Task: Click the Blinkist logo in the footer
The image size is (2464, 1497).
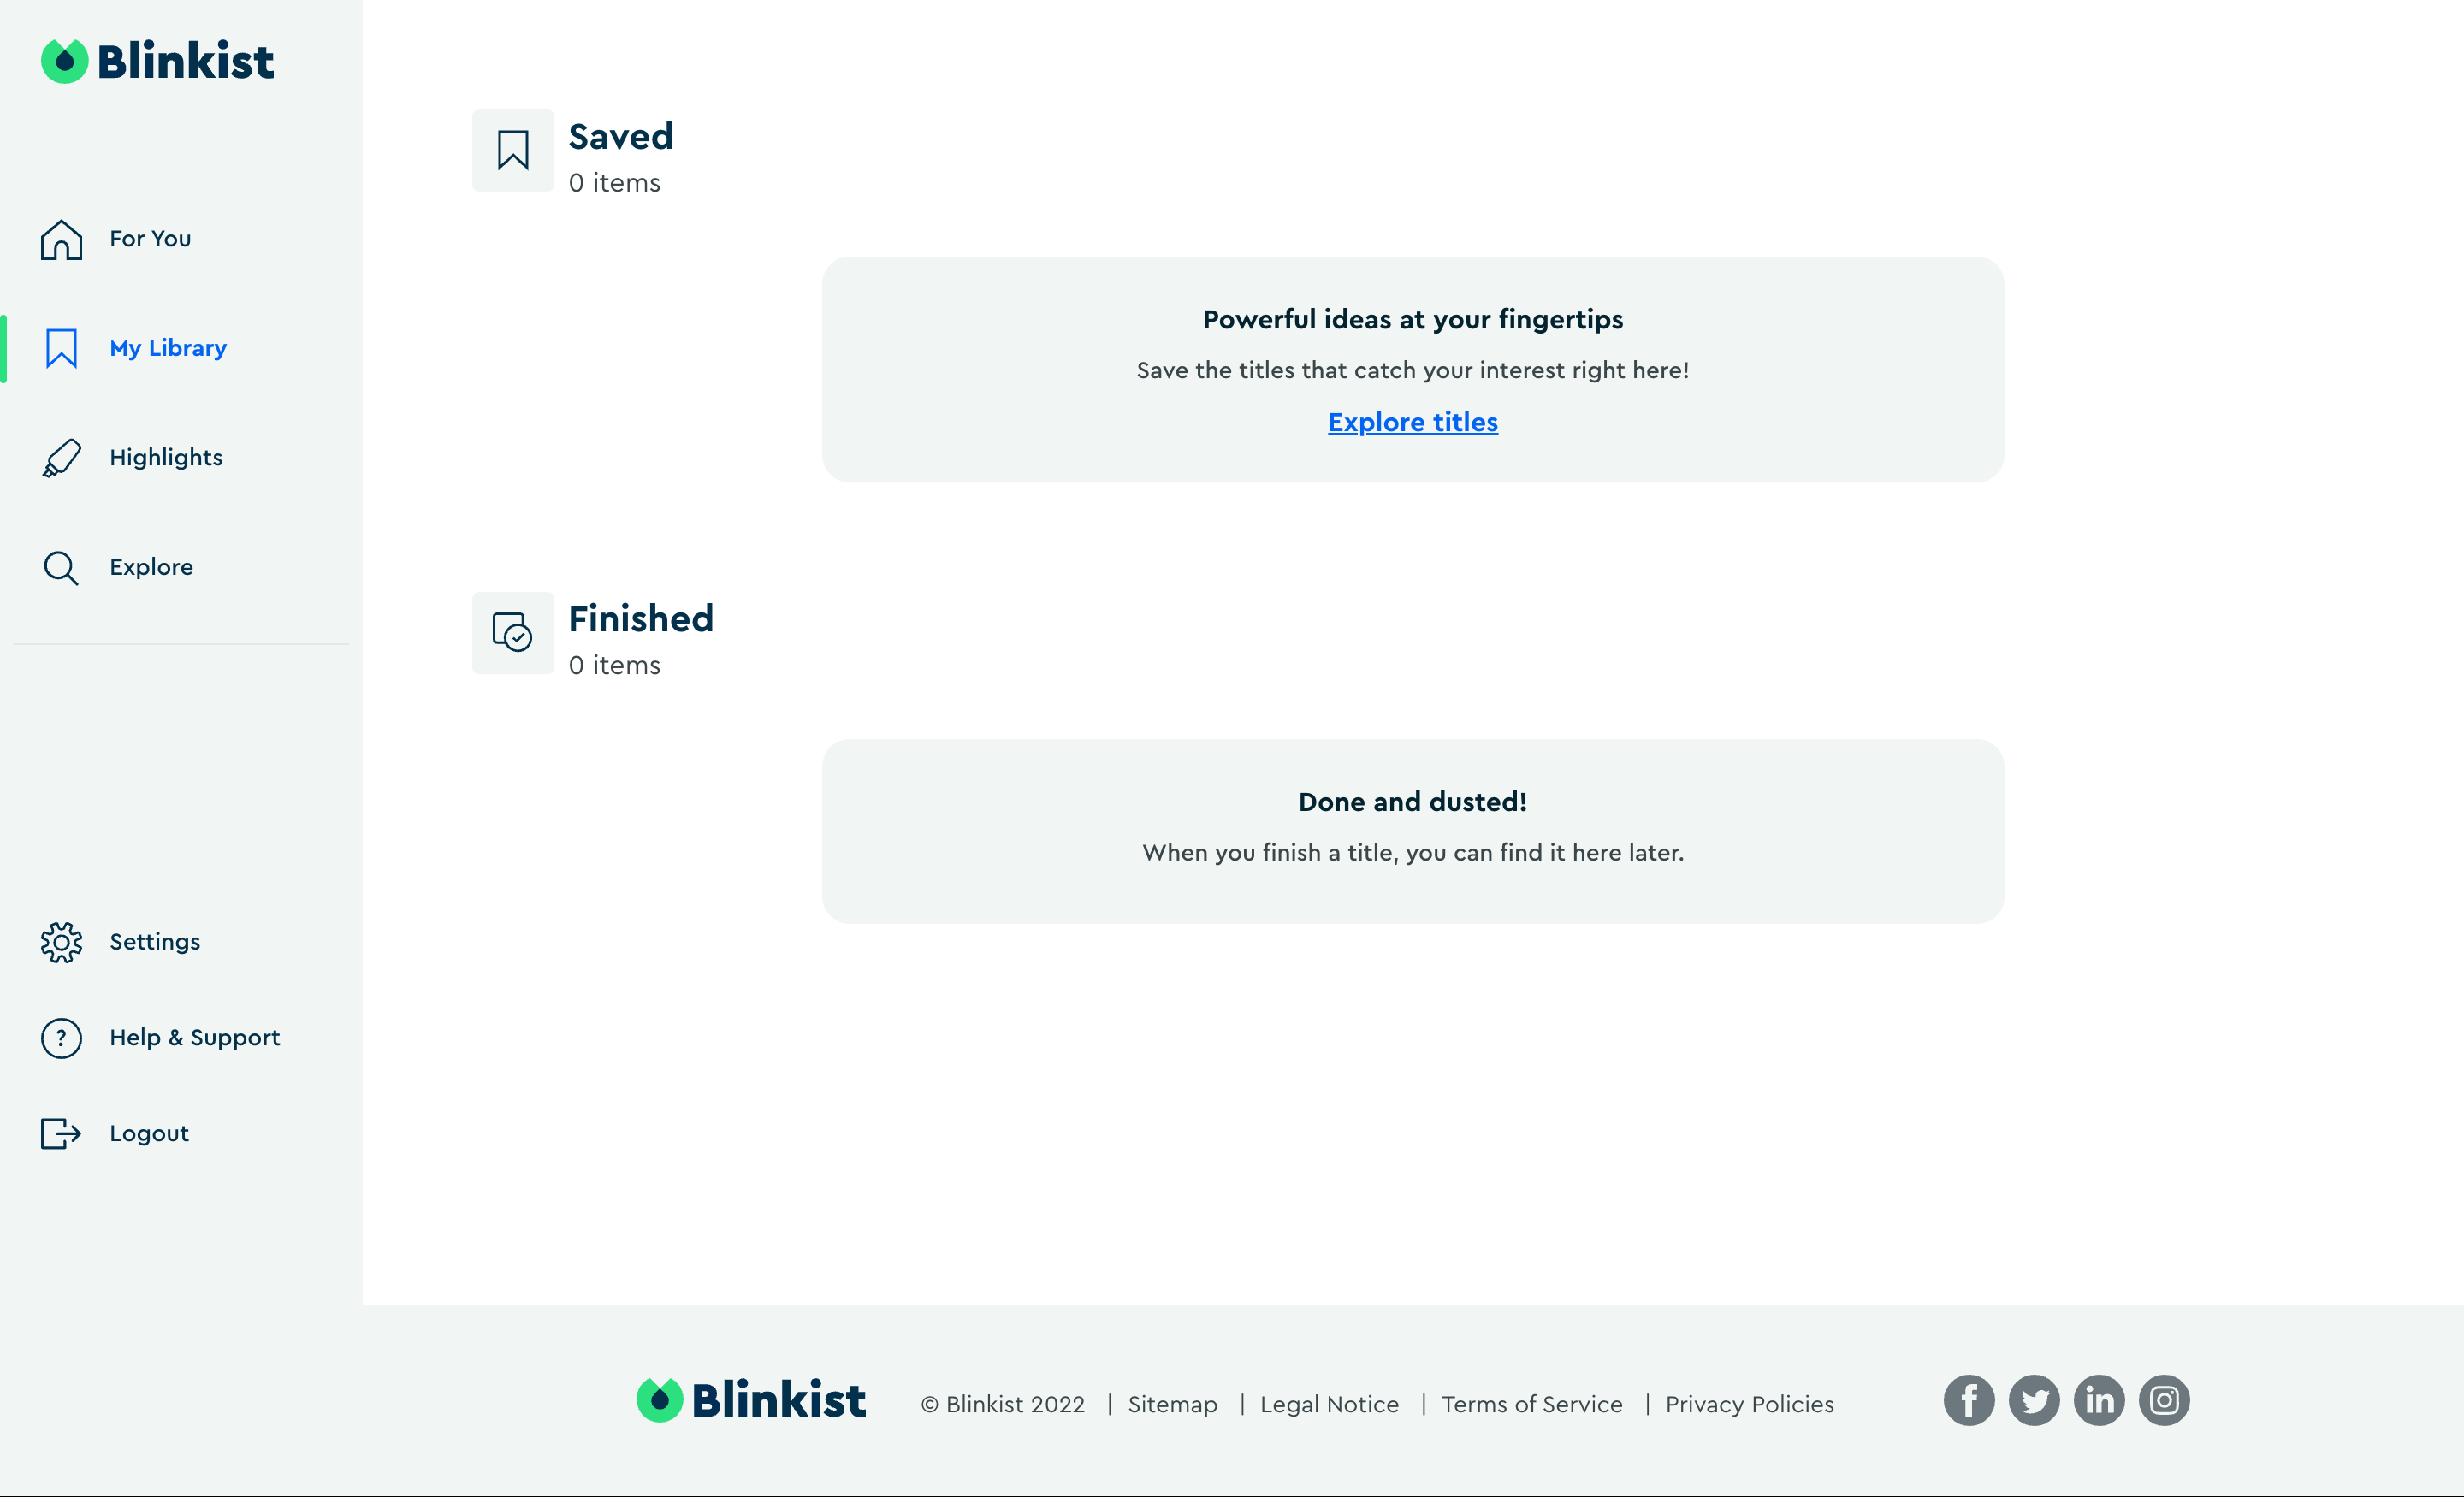Action: tap(751, 1399)
